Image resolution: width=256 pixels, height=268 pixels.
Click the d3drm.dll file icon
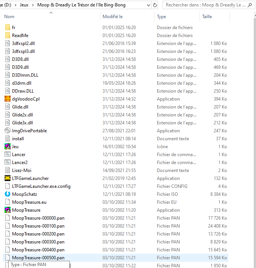[8, 83]
